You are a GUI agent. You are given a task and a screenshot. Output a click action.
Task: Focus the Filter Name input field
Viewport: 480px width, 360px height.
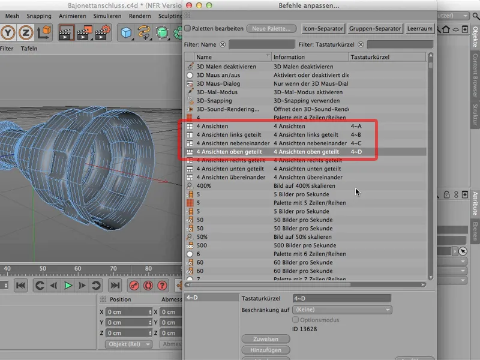tap(262, 44)
